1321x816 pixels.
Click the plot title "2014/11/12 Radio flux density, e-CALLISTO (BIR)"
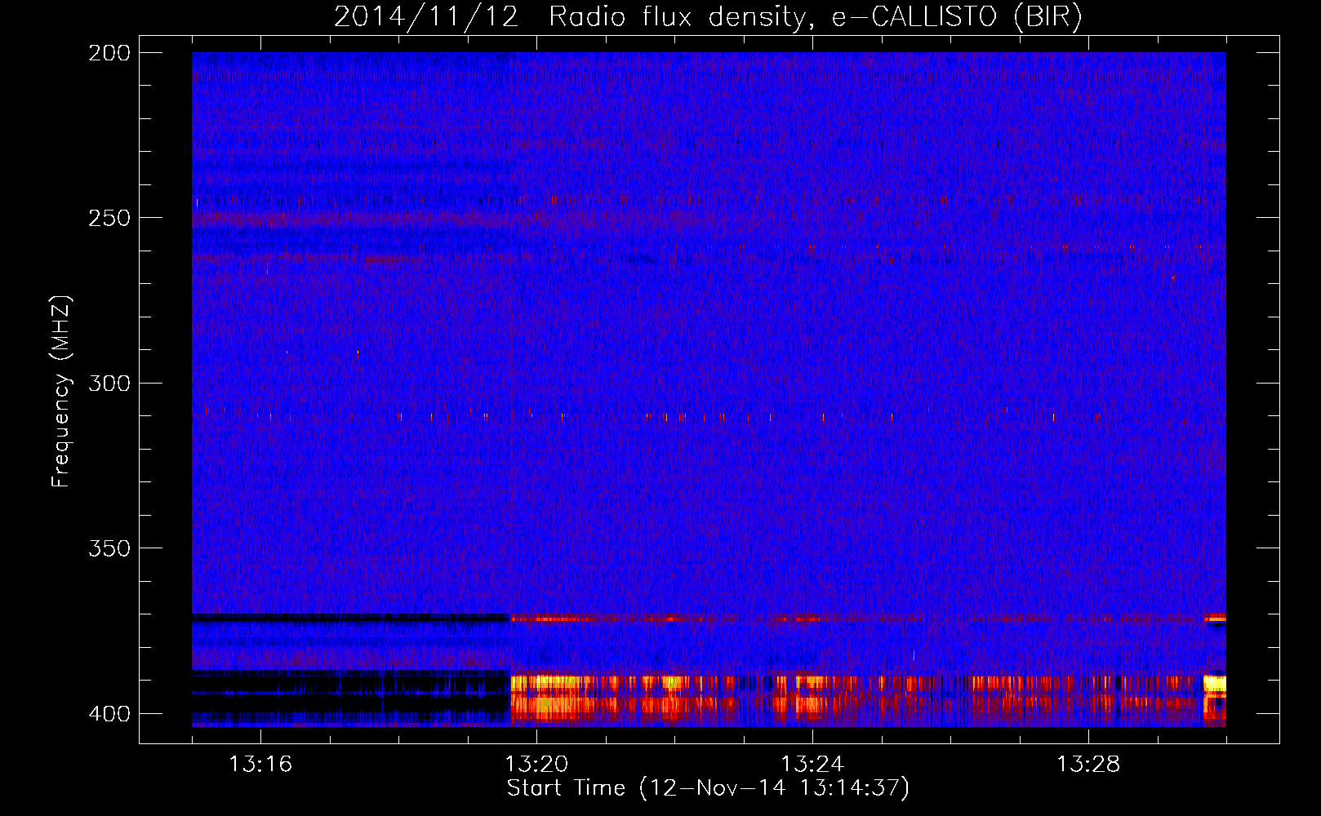tap(708, 16)
